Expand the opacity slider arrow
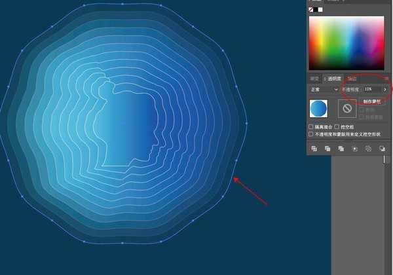Viewport: 393px width, 275px height. pyautogui.click(x=385, y=89)
